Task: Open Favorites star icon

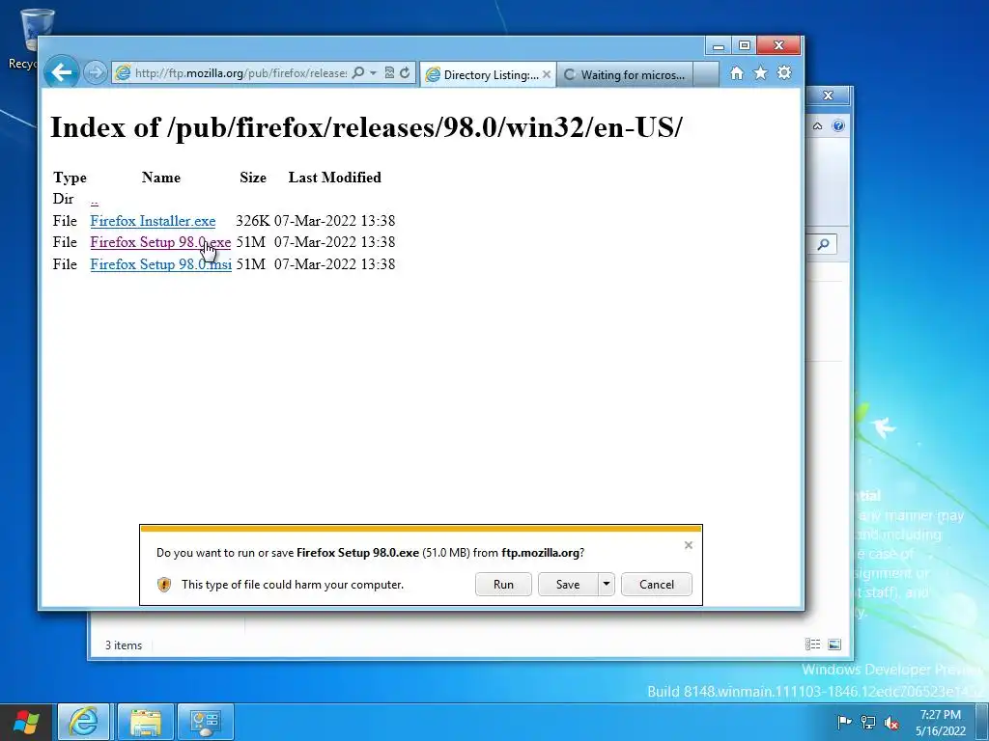Action: 760,73
